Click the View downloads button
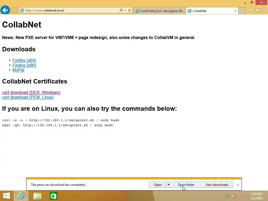 point(217,185)
